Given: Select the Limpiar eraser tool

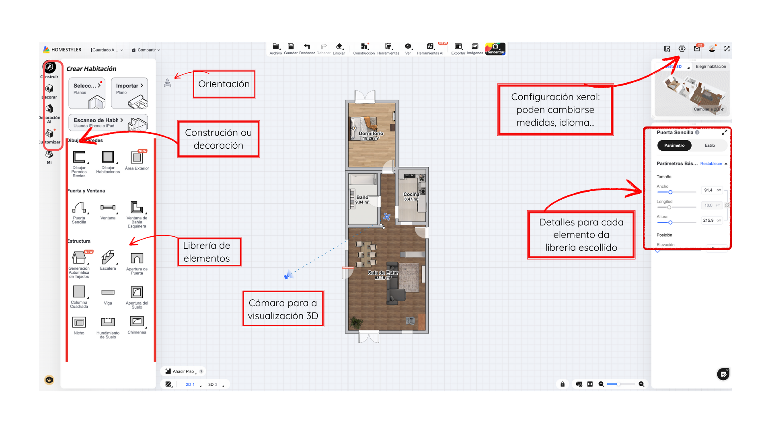Looking at the screenshot, I should pos(339,47).
